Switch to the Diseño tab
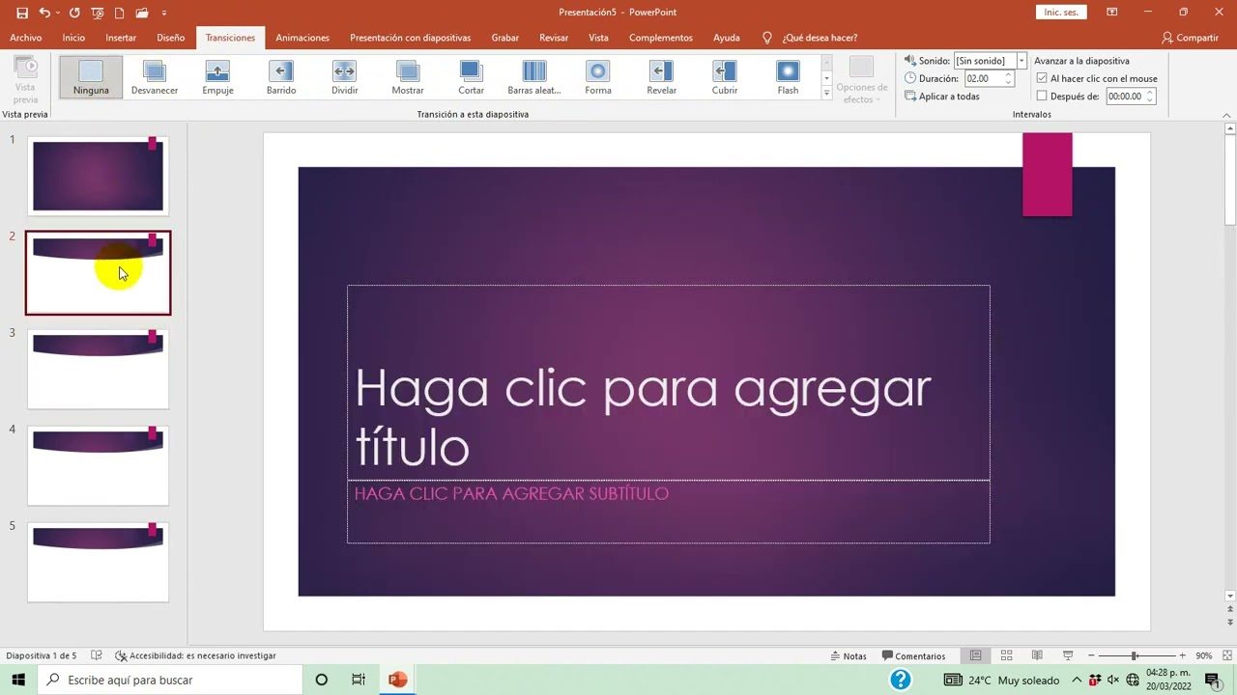 pyautogui.click(x=170, y=38)
